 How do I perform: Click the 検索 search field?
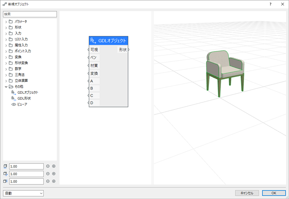30,14
